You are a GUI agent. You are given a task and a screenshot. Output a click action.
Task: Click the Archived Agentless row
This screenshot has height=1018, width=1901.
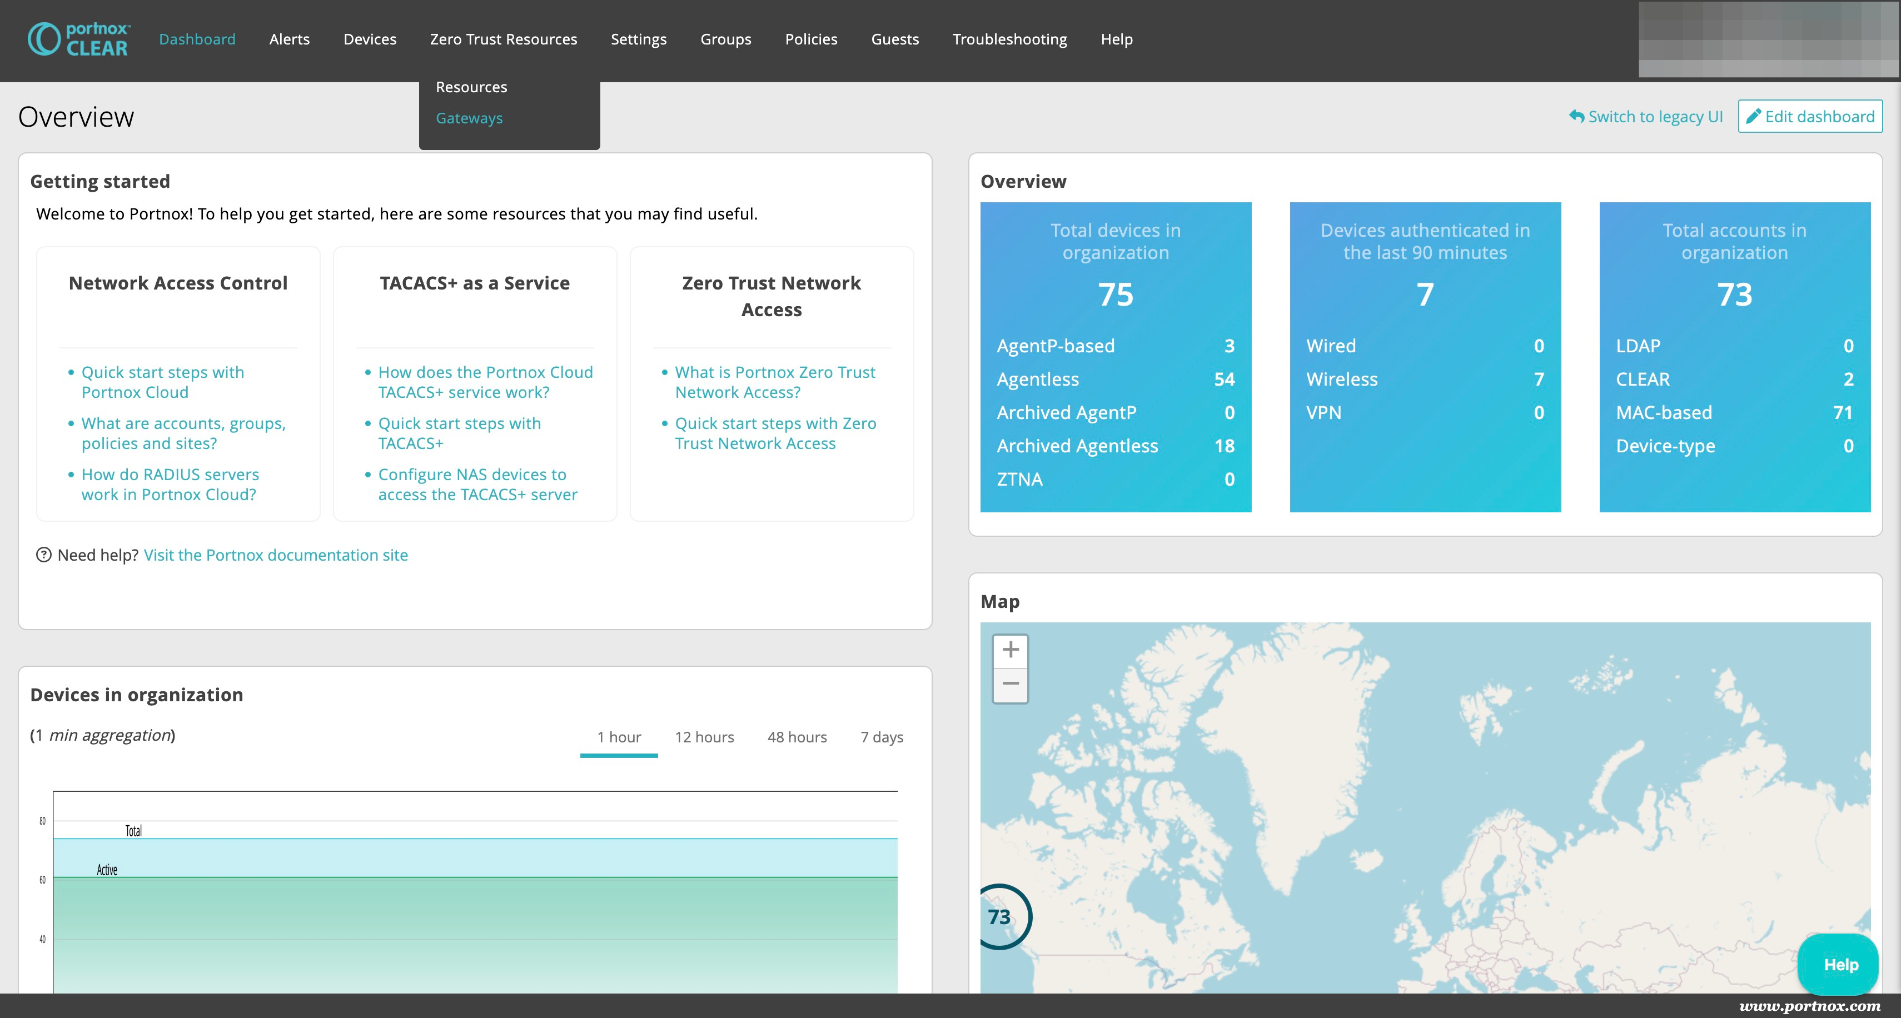[x=1115, y=446]
